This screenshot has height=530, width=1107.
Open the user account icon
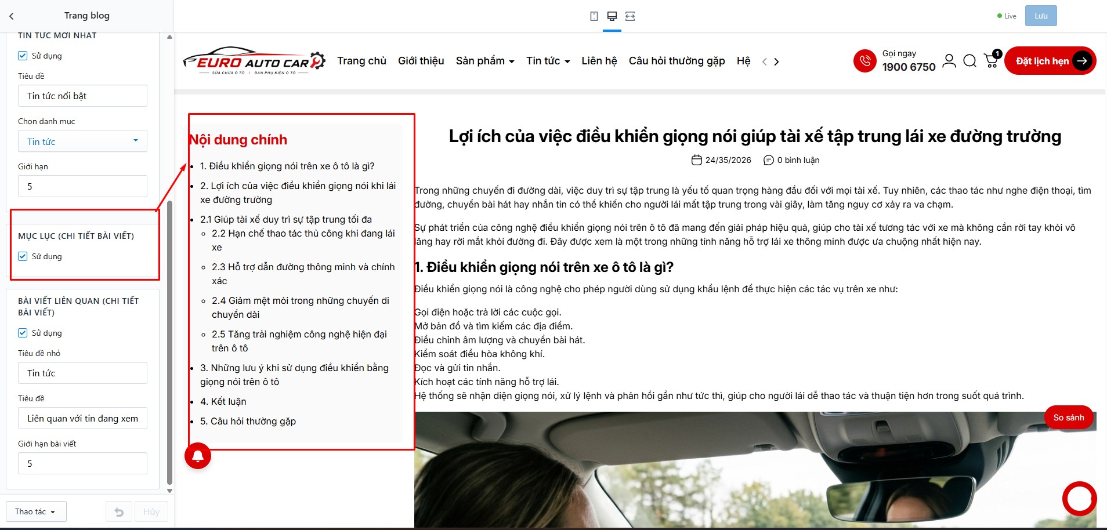coord(949,61)
